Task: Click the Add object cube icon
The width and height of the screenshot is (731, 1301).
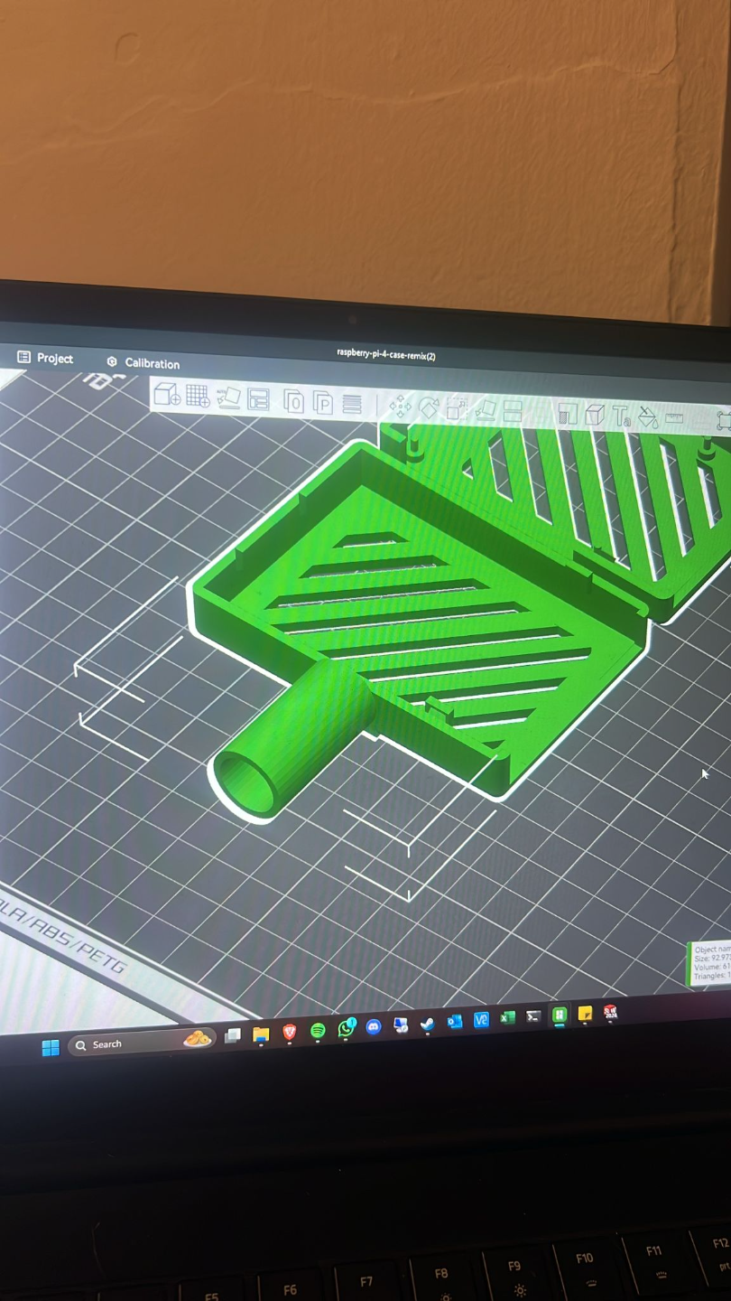Action: click(x=167, y=395)
